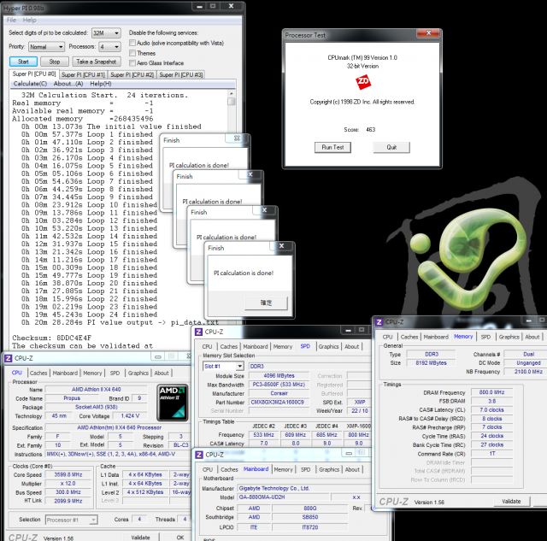Click the Checksum: 8DDC4E4F line
Screen dimensions: 547x541
point(51,338)
